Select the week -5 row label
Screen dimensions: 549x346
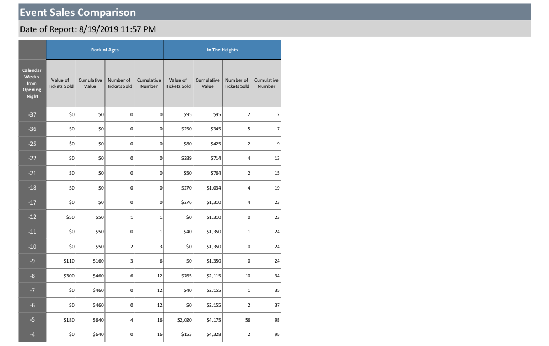click(x=32, y=319)
